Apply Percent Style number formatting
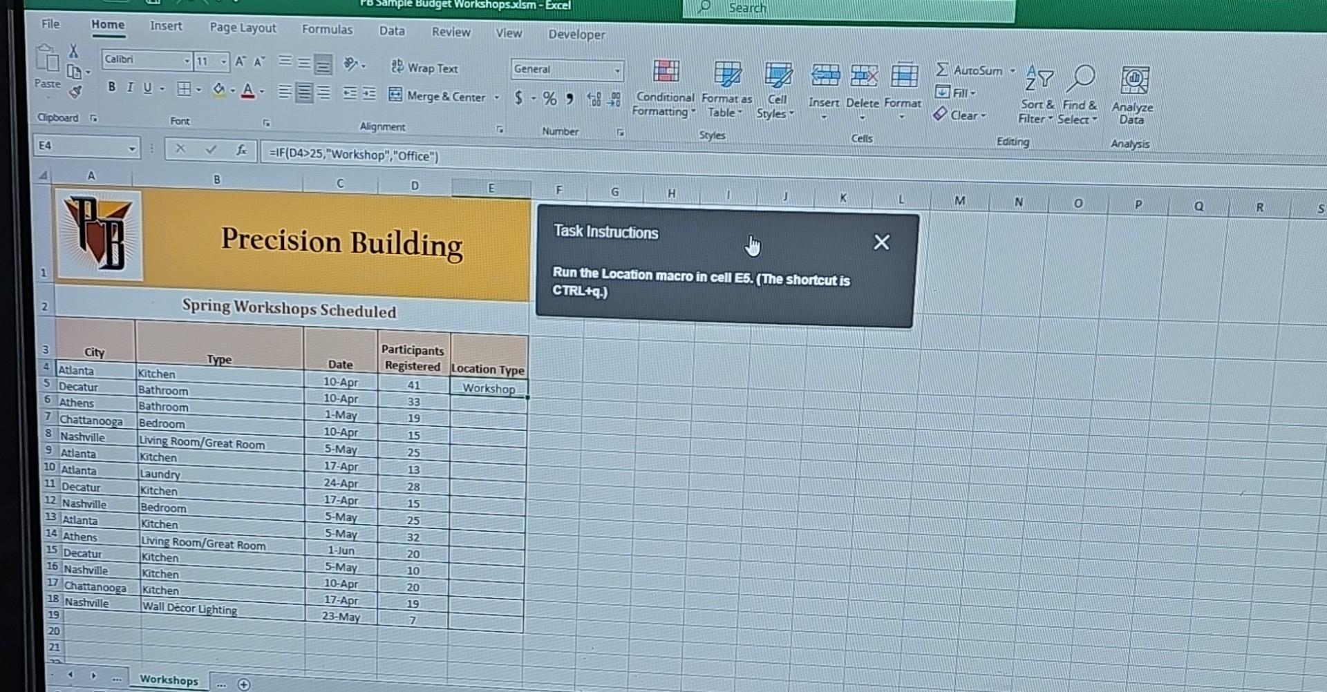The width and height of the screenshot is (1327, 692). (x=549, y=99)
